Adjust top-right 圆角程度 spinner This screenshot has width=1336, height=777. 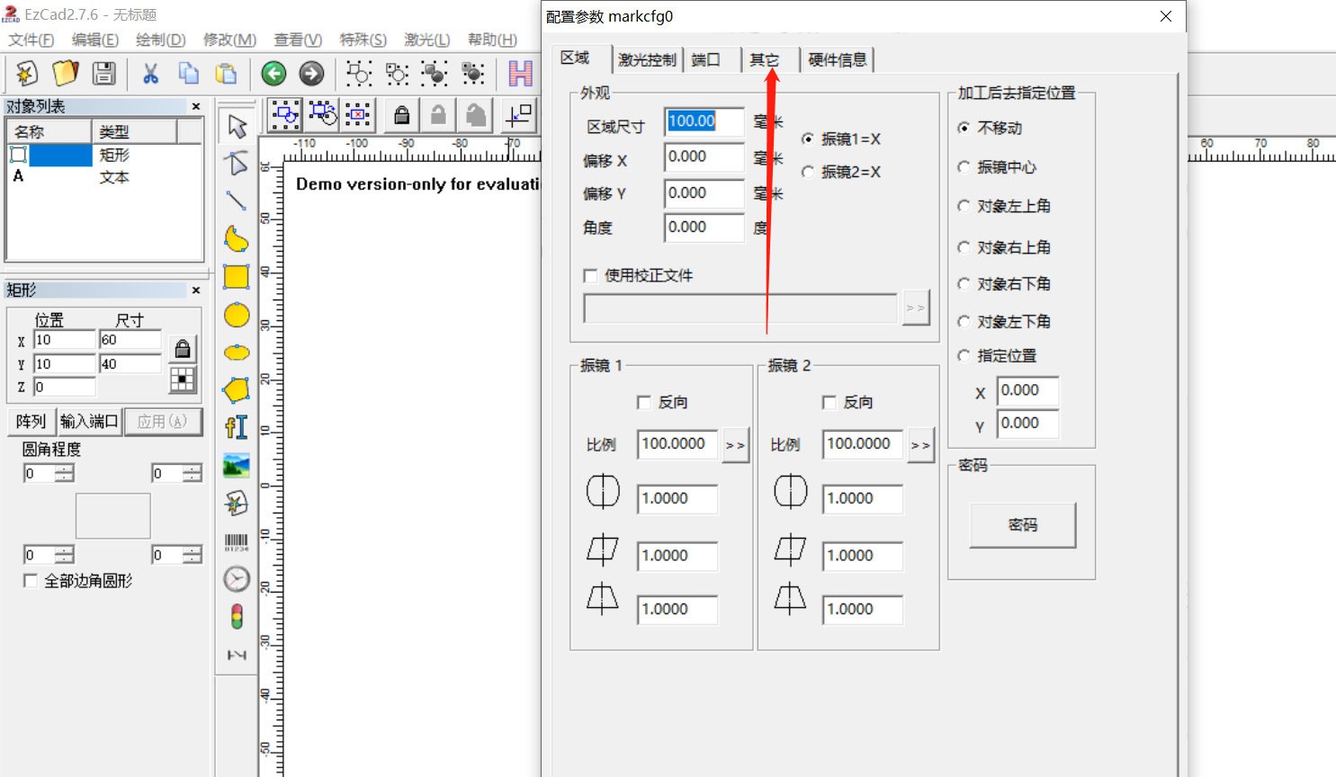pyautogui.click(x=193, y=473)
